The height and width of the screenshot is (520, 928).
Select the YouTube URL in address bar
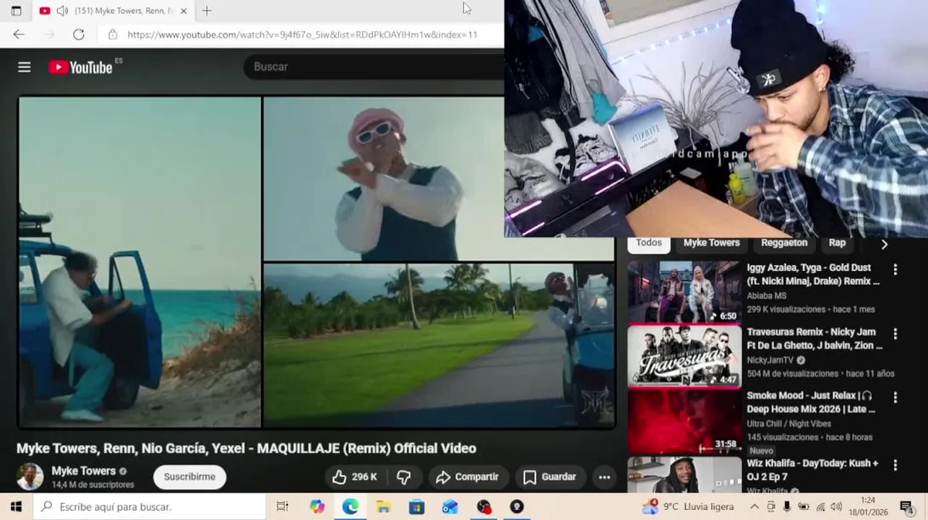pos(302,34)
